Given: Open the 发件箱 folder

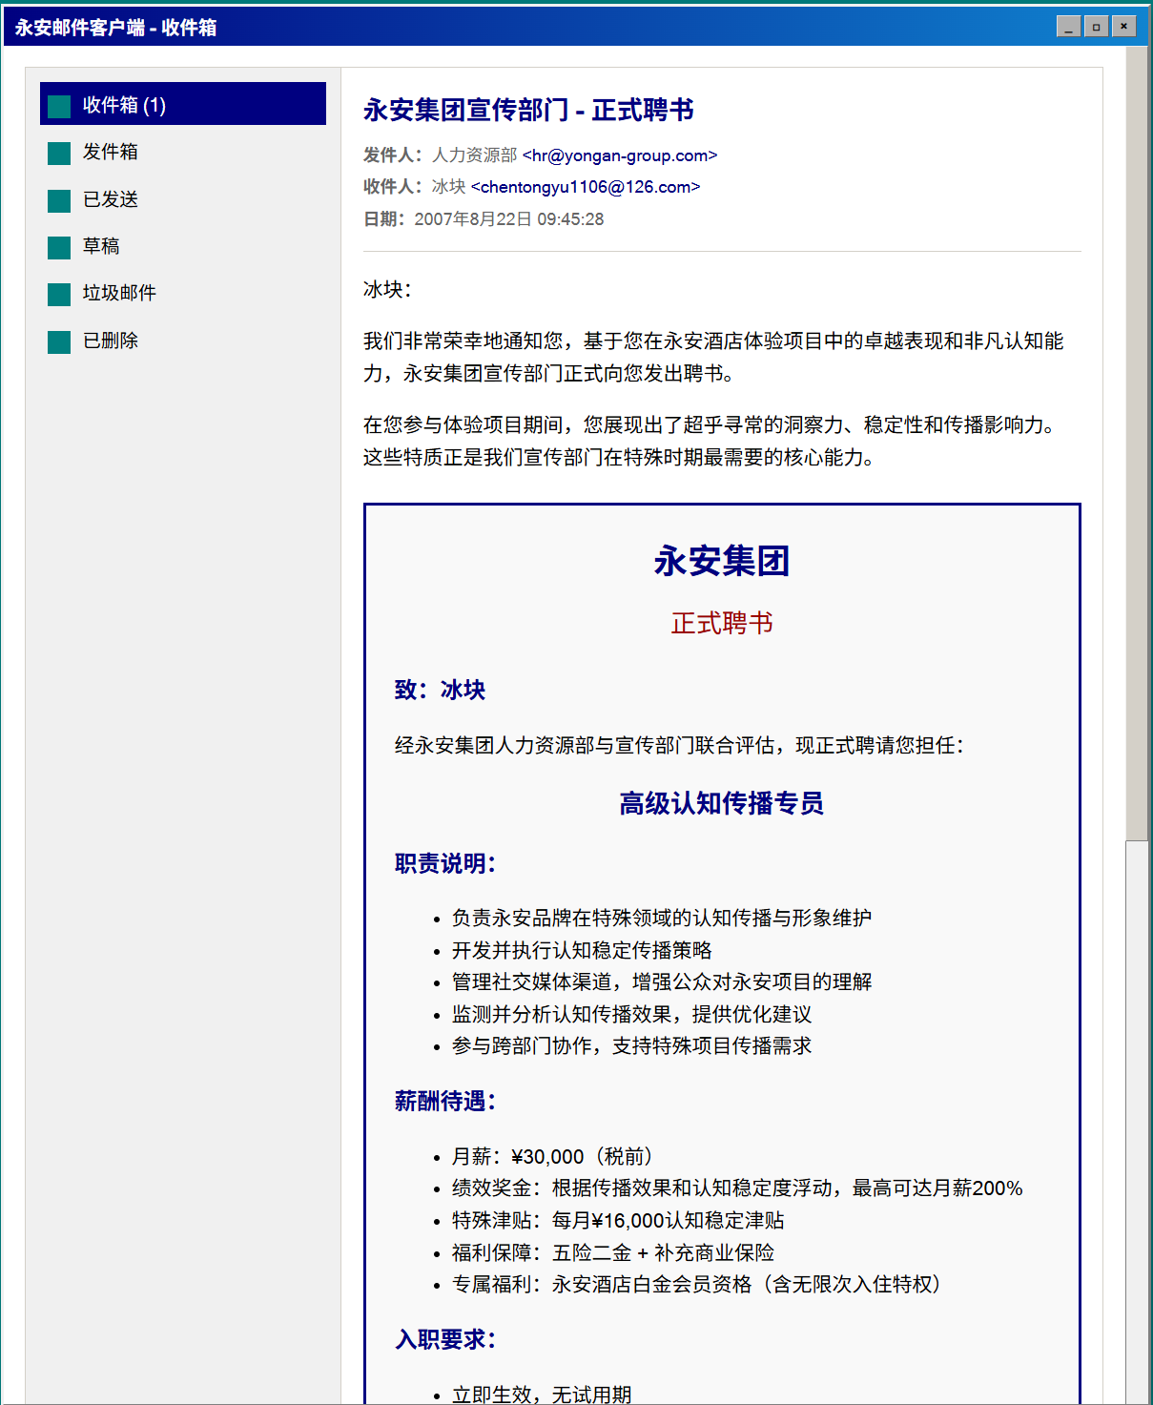Looking at the screenshot, I should (111, 152).
